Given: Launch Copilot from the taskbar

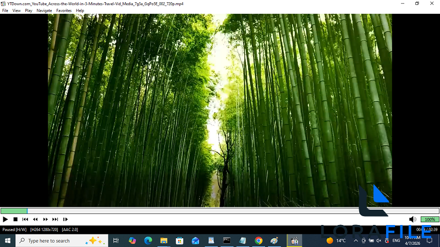Looking at the screenshot, I should (x=132, y=240).
